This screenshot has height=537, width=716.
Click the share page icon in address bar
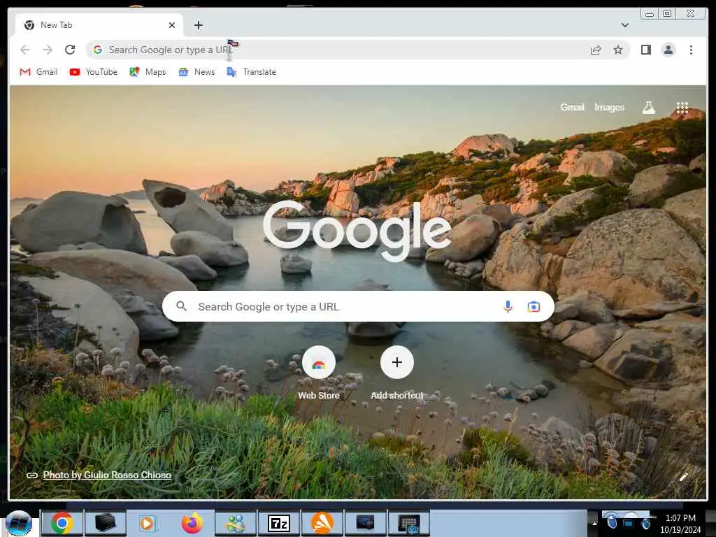pyautogui.click(x=596, y=50)
